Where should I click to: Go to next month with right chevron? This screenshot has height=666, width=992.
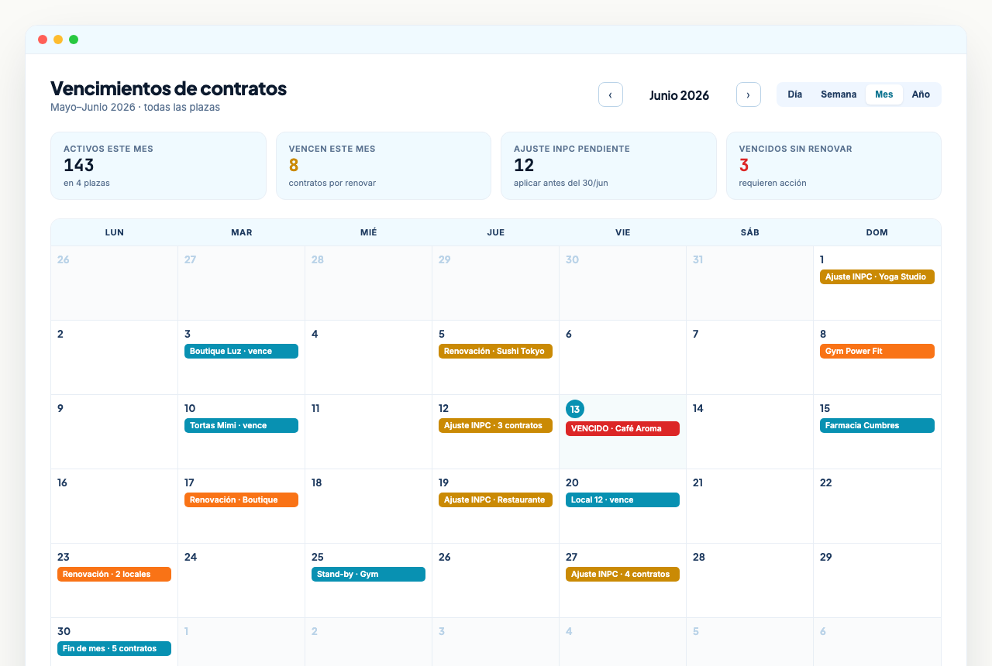[x=749, y=94]
